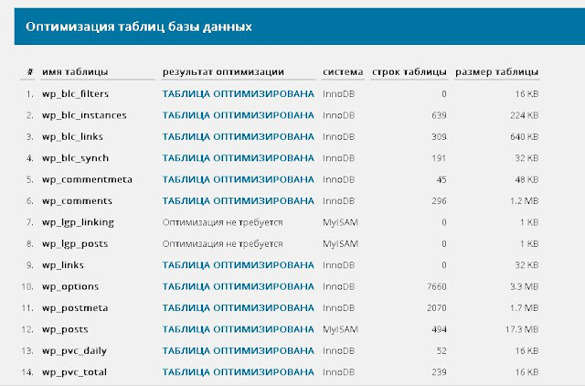
Task: Click size '3.3 MB' for wp_options
Action: 524,286
